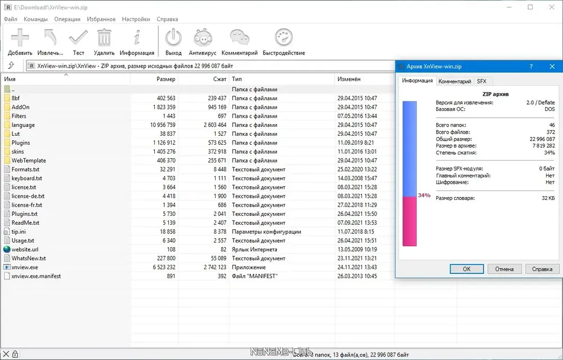Open the Комментарий speech bubbles icon

click(x=239, y=37)
